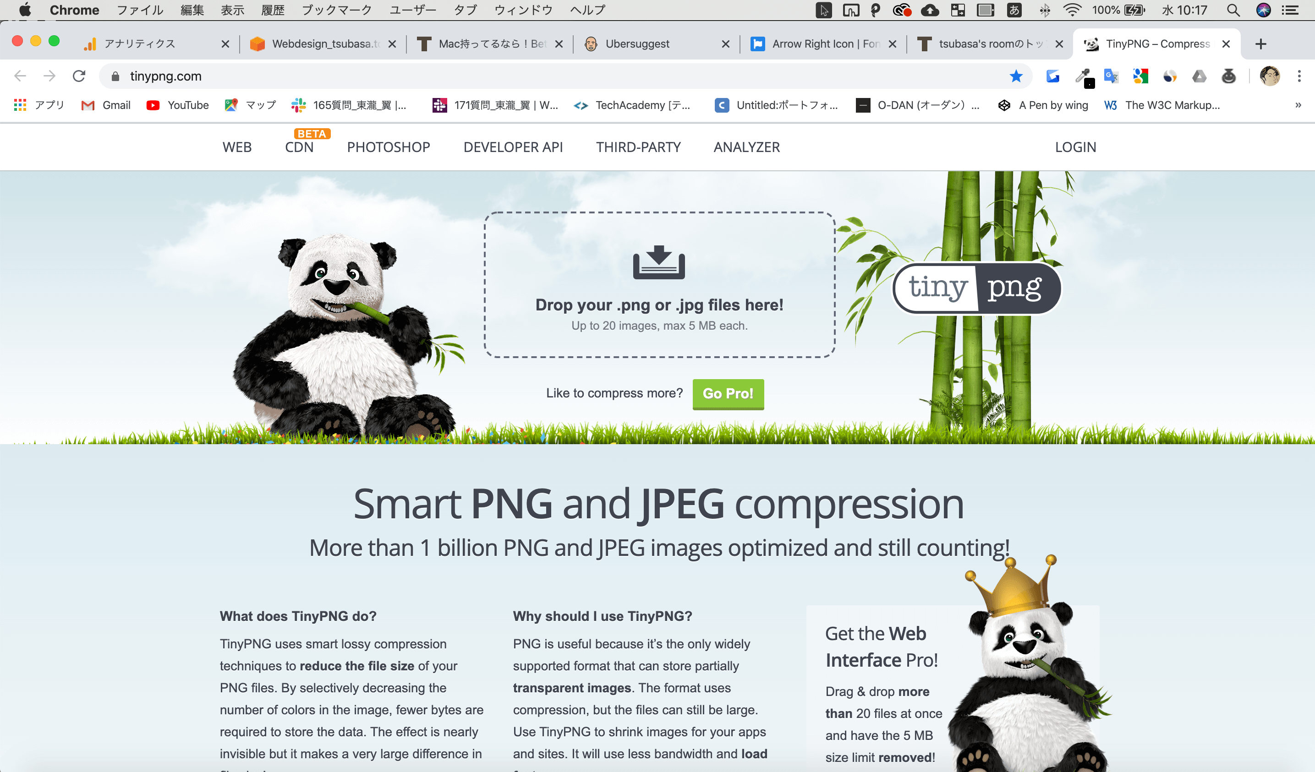Click the battery status icon

[1135, 10]
